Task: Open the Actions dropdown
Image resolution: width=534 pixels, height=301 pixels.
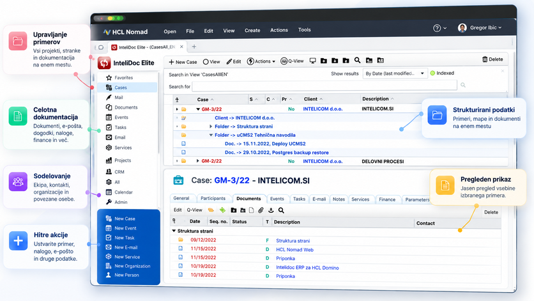Action: (261, 61)
